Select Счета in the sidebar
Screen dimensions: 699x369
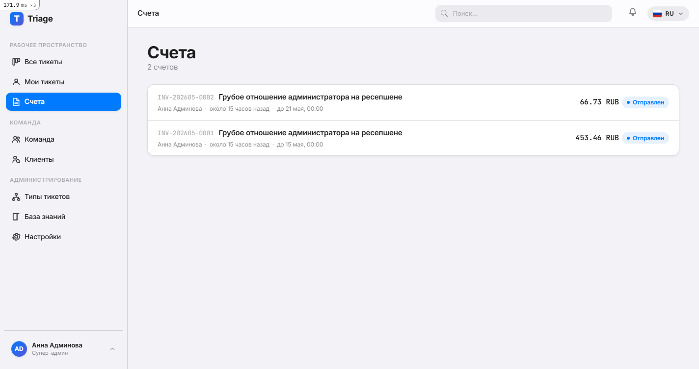pos(63,102)
